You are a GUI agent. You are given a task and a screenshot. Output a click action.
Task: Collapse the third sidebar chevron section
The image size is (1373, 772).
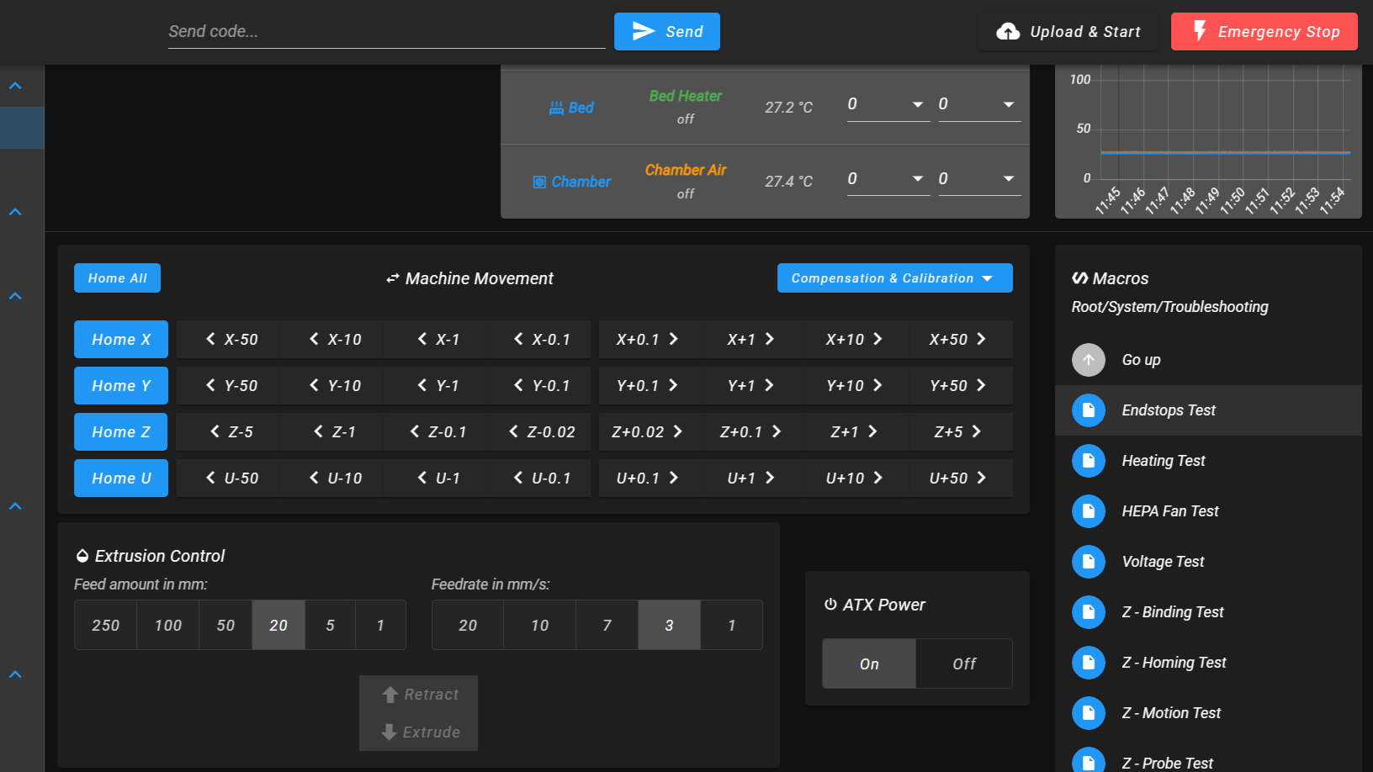pos(15,296)
